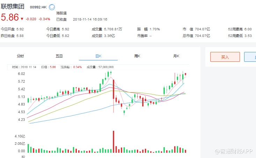Switch to the 周K weekly chart tab
Viewport: 256px width, 158px height.
pyautogui.click(x=137, y=56)
